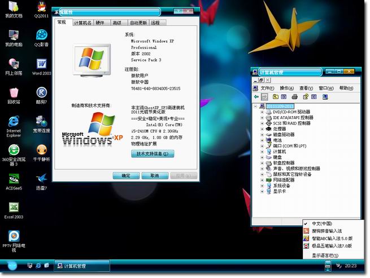Screen dimensions: 370x278
Task: Click the language bar icon in system tray
Action: click(x=328, y=266)
